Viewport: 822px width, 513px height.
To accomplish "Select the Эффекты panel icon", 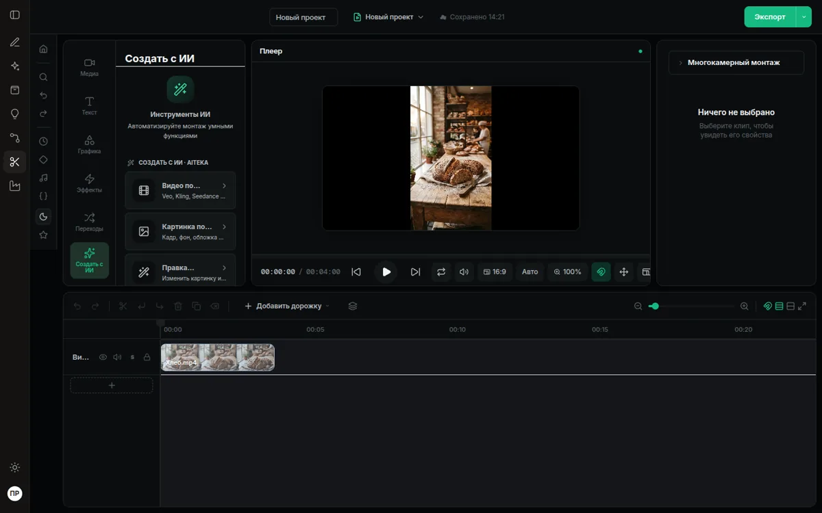I will click(x=89, y=183).
